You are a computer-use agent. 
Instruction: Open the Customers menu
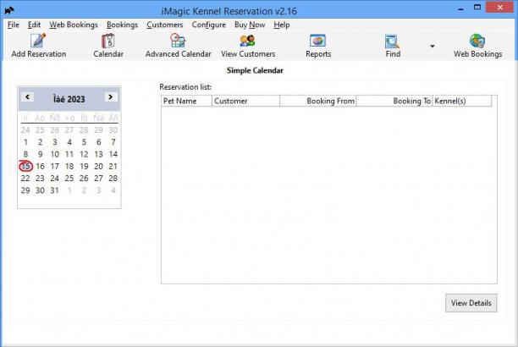pos(164,25)
